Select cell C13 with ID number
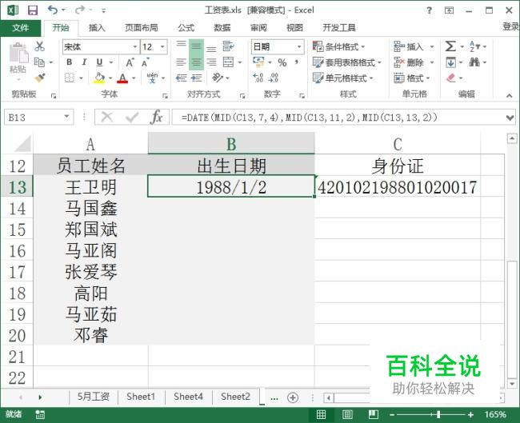Image resolution: width=520 pixels, height=423 pixels. [398, 187]
